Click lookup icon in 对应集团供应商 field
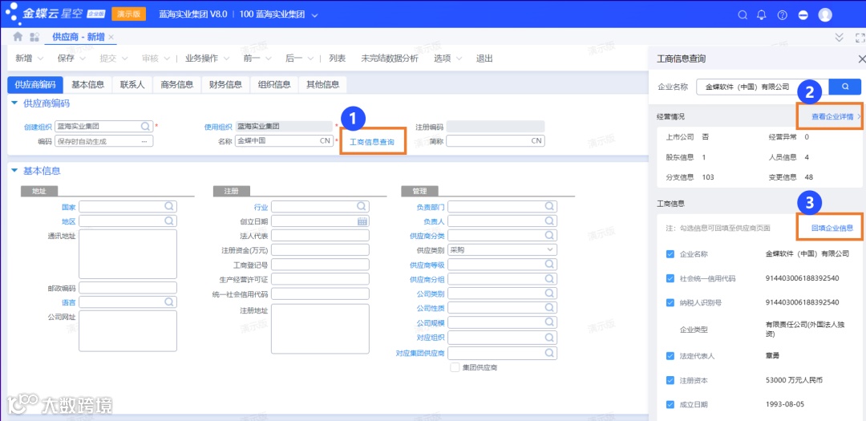 pos(549,353)
